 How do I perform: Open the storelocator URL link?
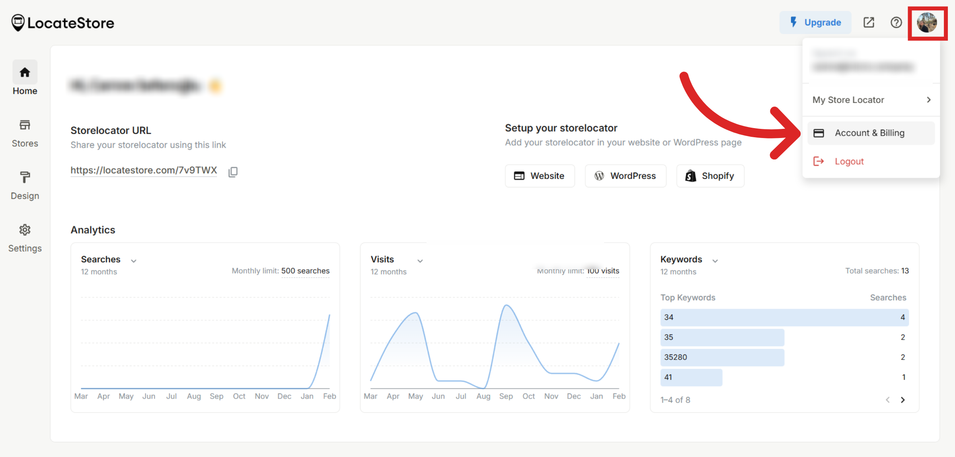click(x=144, y=170)
